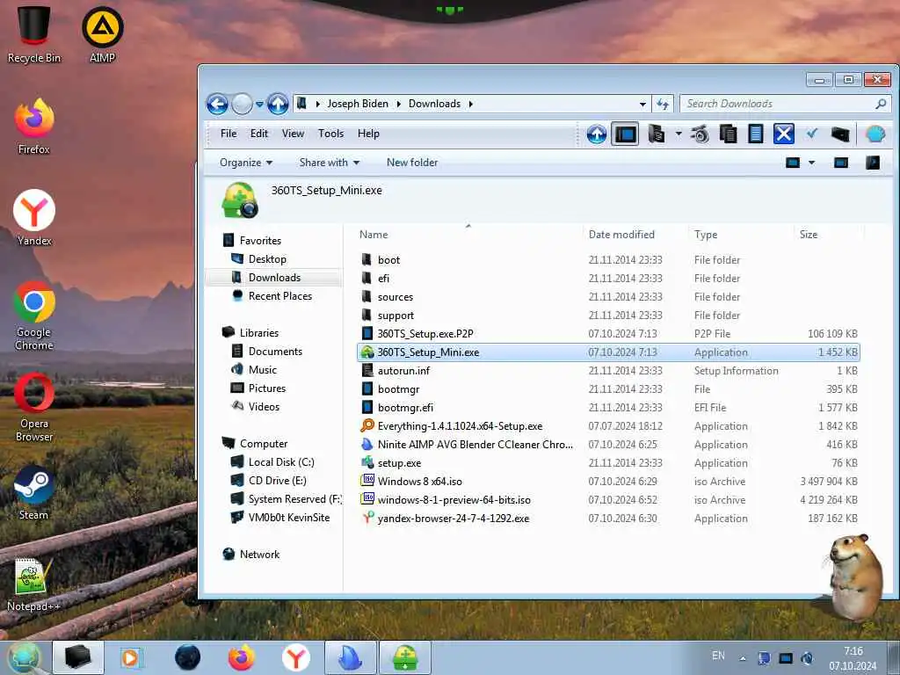Click the Start button on taskbar
Screen dimensions: 900x675
[23, 657]
